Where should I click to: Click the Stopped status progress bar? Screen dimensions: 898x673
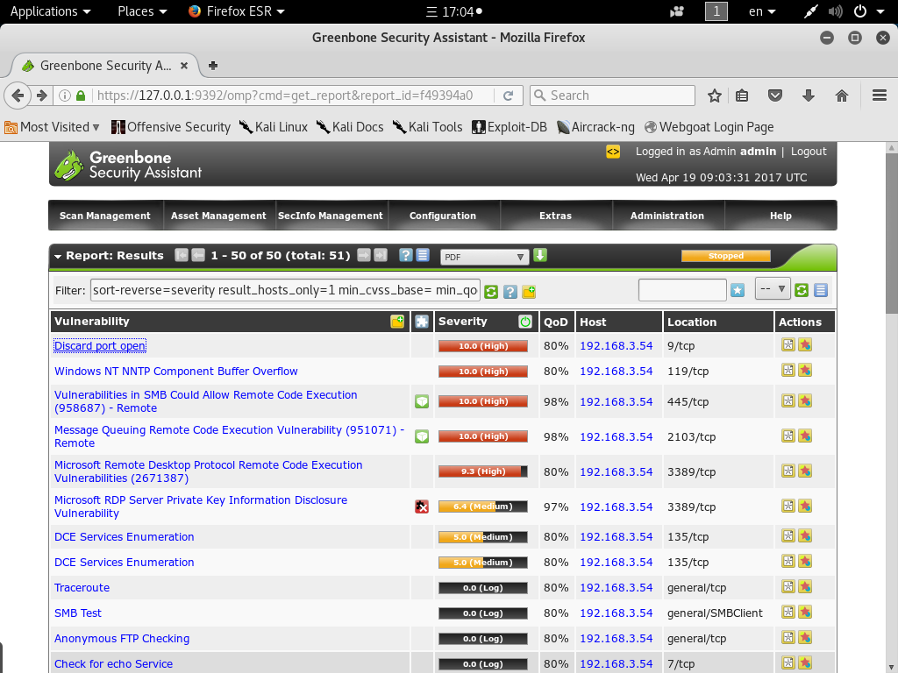pyautogui.click(x=725, y=256)
